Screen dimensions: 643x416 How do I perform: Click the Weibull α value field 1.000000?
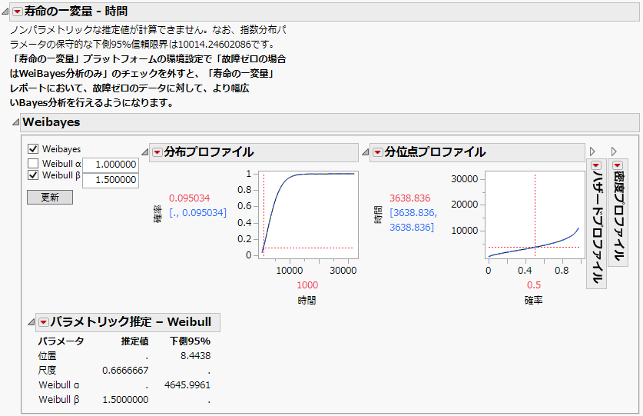coord(111,165)
